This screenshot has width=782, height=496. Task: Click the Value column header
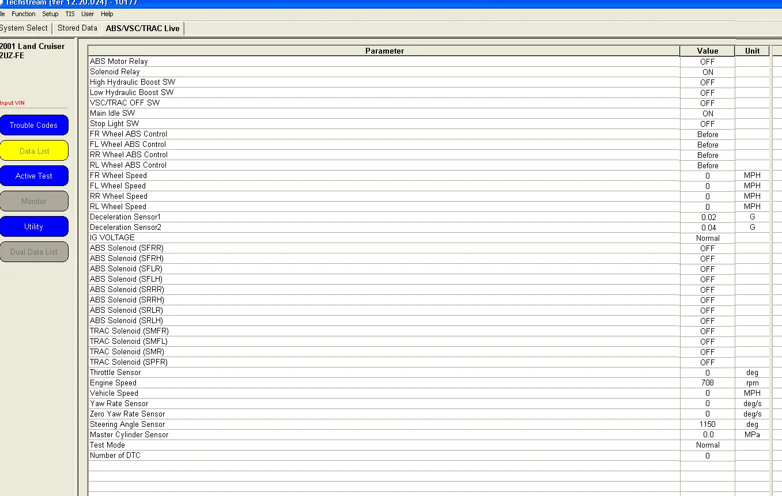tap(708, 51)
